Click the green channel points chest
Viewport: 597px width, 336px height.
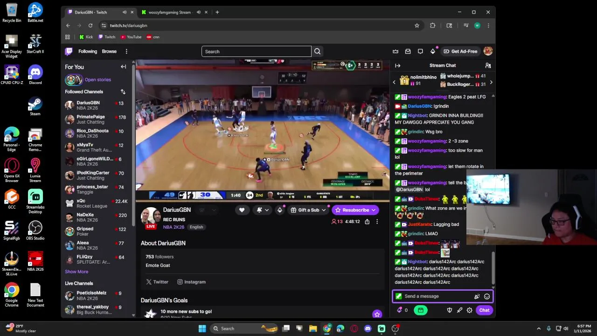click(x=420, y=310)
